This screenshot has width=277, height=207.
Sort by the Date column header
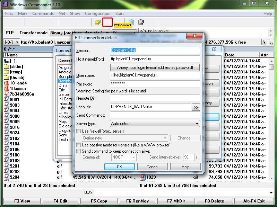(241, 55)
